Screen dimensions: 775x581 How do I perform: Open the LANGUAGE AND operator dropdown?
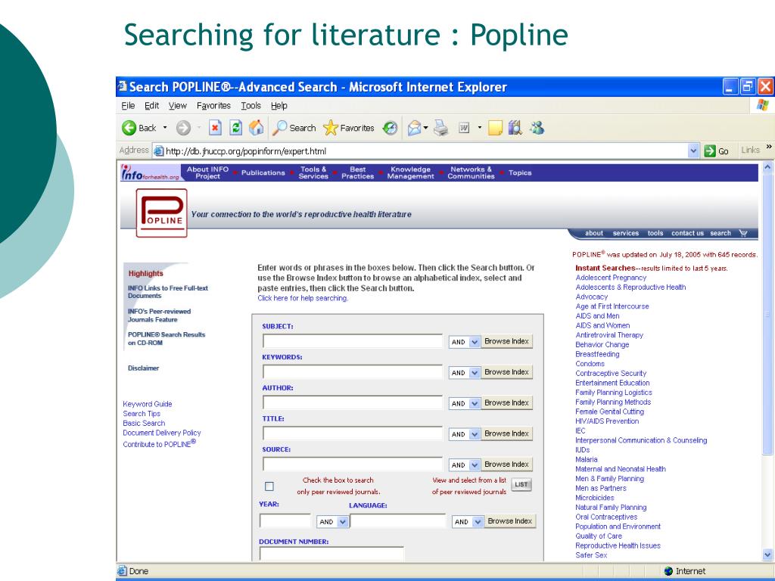click(478, 521)
